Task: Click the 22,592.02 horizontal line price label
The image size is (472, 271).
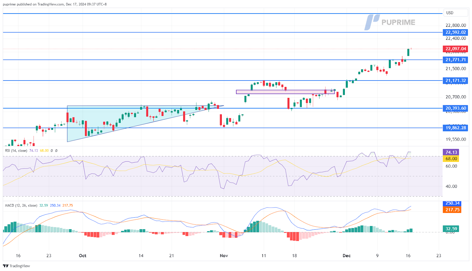Action: click(x=455, y=32)
